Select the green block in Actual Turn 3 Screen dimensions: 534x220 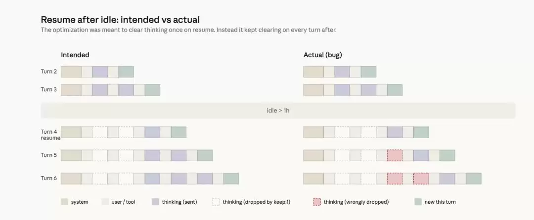[x=395, y=90]
